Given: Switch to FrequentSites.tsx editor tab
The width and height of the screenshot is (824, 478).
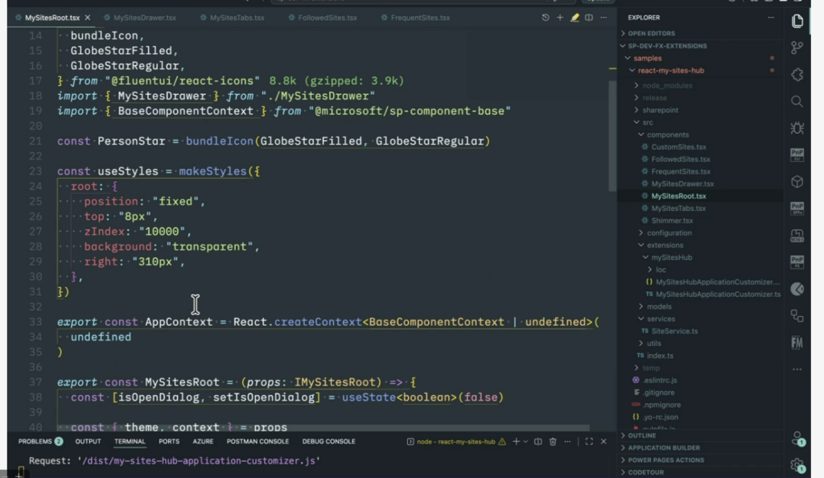Looking at the screenshot, I should tap(420, 18).
